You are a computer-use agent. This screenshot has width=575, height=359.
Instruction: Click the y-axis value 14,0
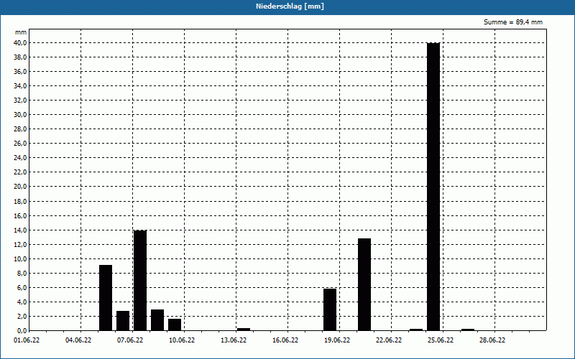point(21,230)
